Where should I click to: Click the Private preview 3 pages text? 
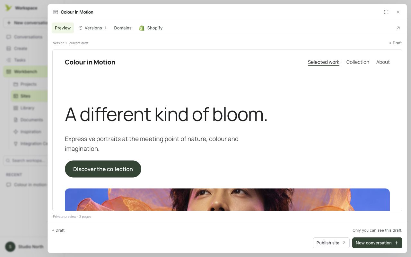pyautogui.click(x=72, y=217)
